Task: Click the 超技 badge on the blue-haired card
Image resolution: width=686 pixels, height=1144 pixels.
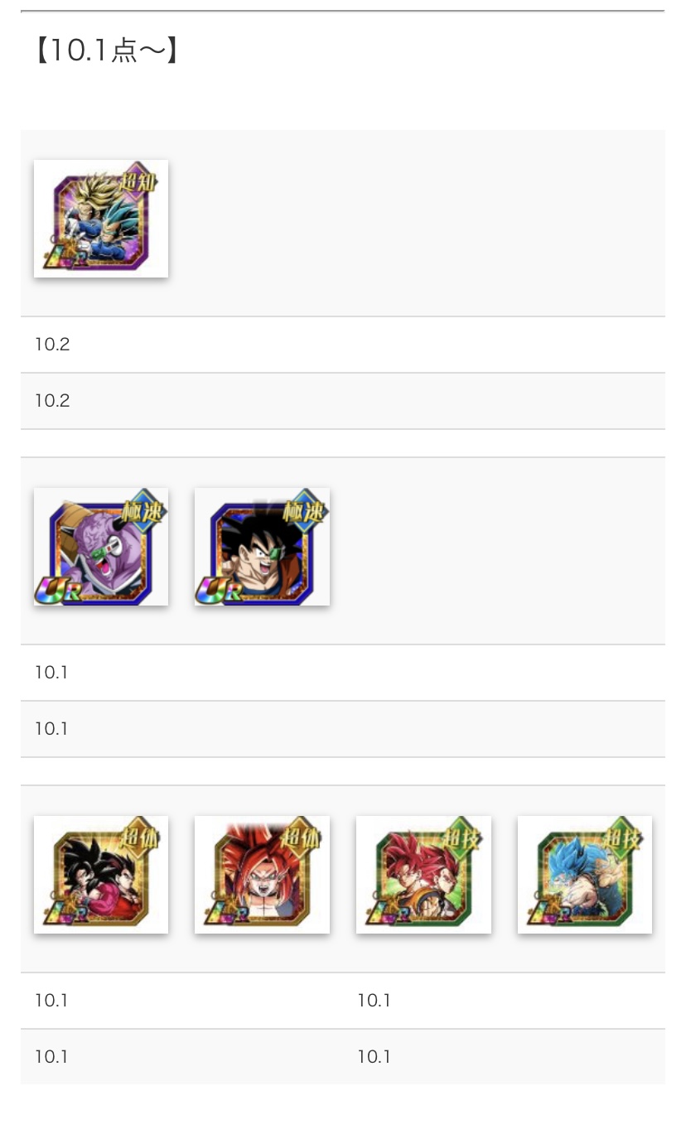Action: click(x=624, y=837)
